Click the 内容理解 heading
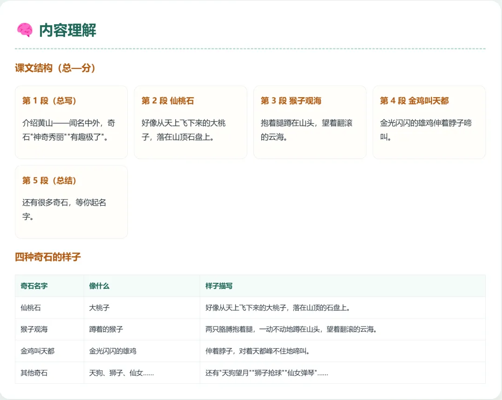The width and height of the screenshot is (502, 400). [67, 30]
